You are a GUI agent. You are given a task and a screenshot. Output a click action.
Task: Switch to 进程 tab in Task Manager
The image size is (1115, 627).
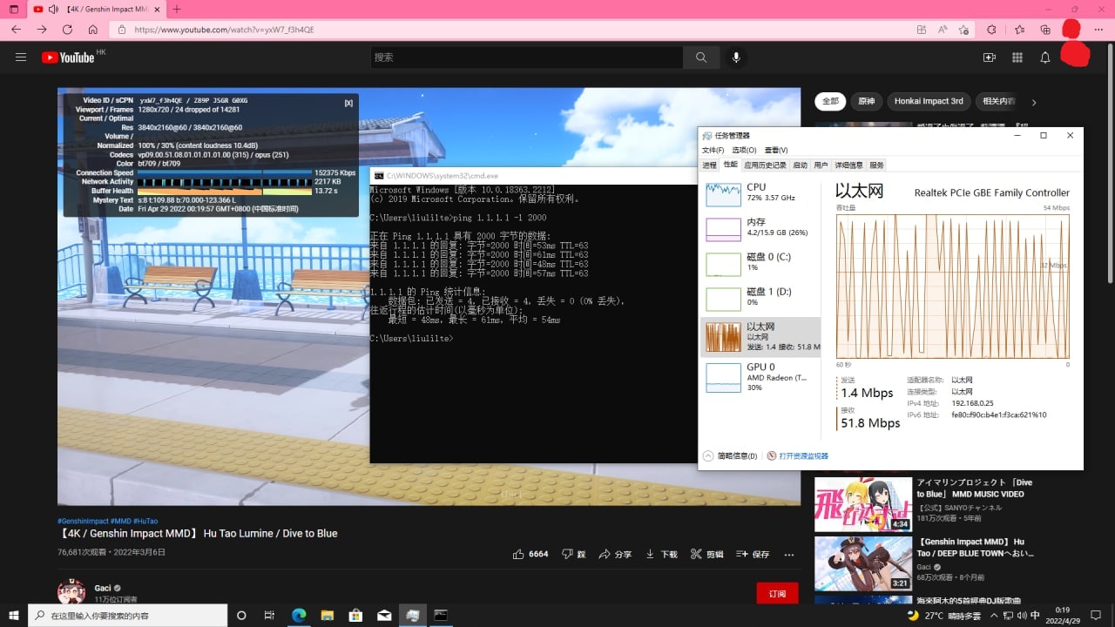[x=709, y=165]
